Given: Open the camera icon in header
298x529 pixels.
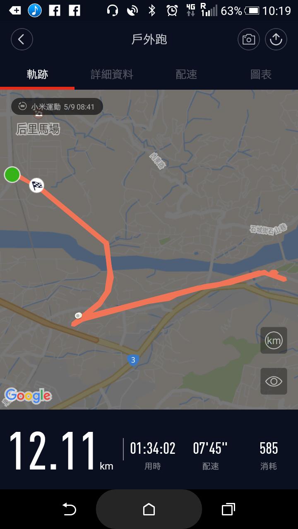Looking at the screenshot, I should point(248,40).
